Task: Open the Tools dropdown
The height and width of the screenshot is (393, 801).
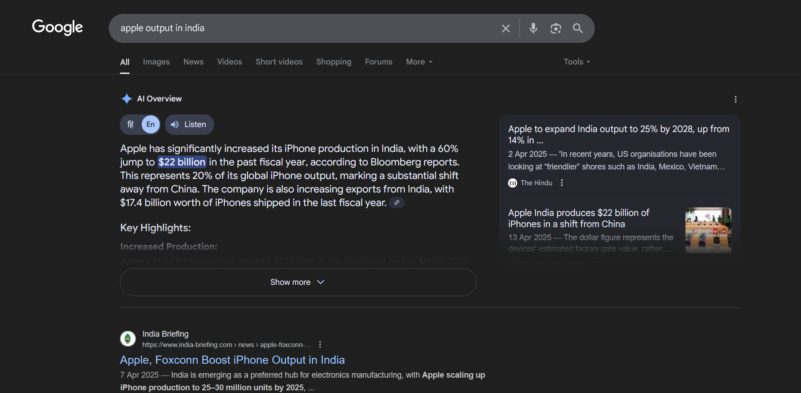Action: point(577,62)
